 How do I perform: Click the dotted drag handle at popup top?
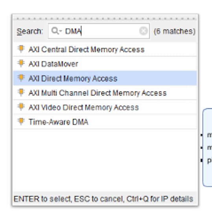tap(106, 18)
